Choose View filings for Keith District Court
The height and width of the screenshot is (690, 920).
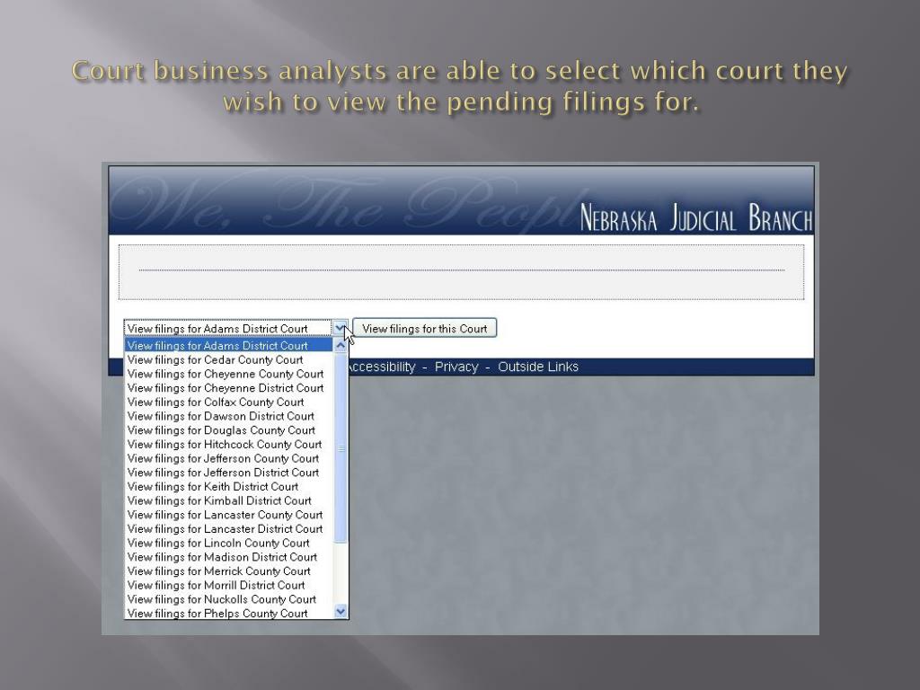229,486
